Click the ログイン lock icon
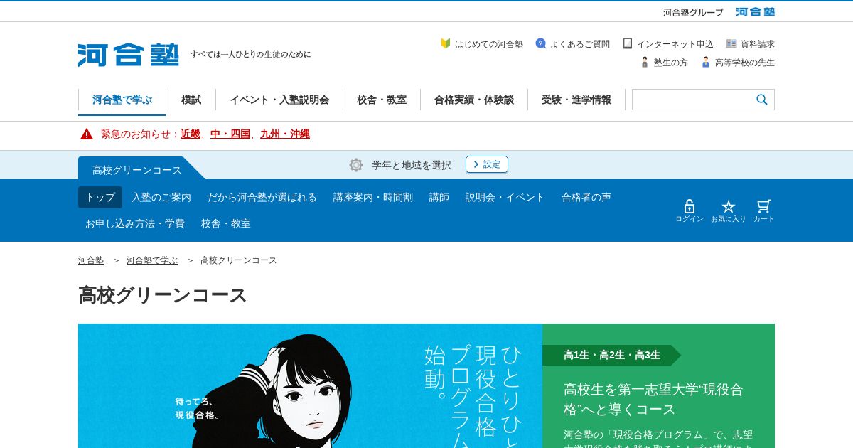Image resolution: width=853 pixels, height=448 pixels. [690, 206]
